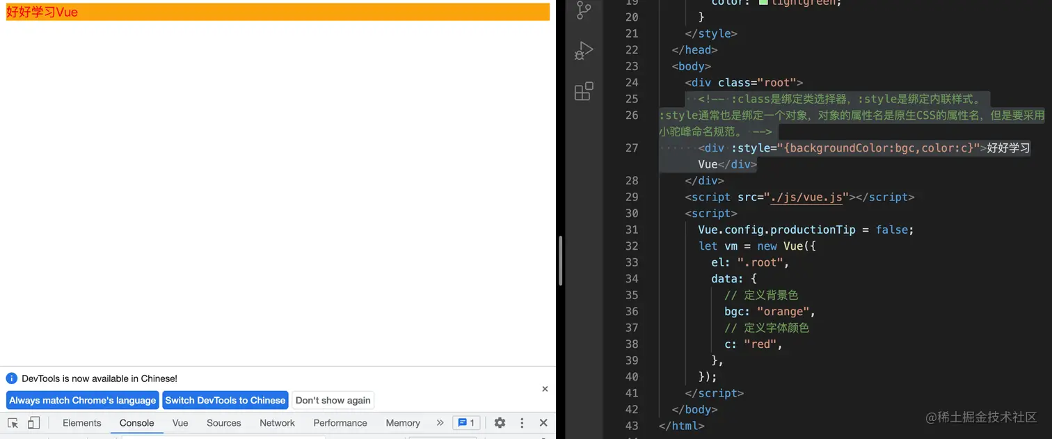Click the </head> closing tag line
The height and width of the screenshot is (439, 1052).
[694, 49]
